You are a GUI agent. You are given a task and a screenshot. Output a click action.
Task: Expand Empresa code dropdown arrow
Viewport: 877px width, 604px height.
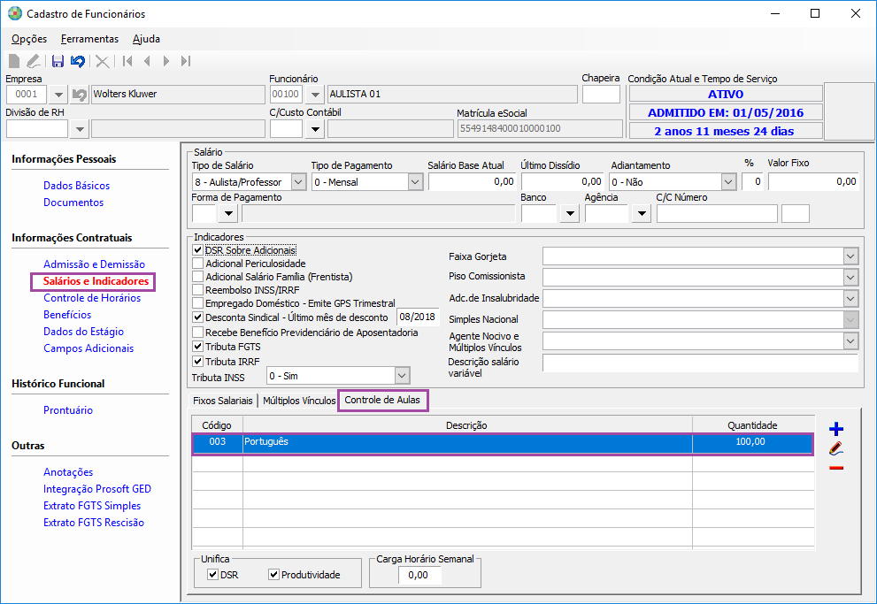(x=58, y=95)
